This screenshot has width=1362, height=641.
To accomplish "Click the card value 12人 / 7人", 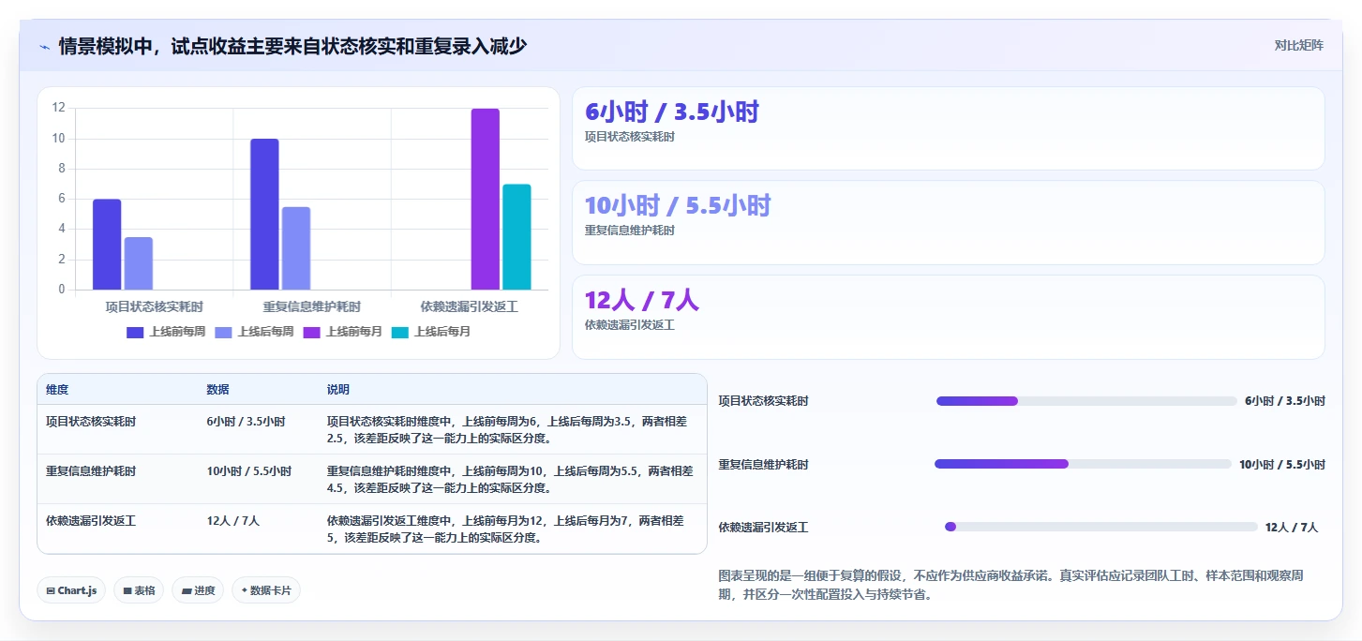I will pos(642,301).
